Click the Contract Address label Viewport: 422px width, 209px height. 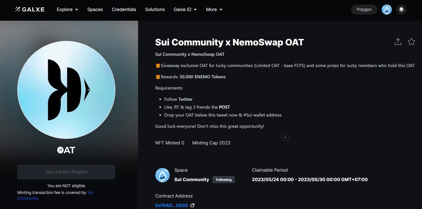[x=174, y=196]
